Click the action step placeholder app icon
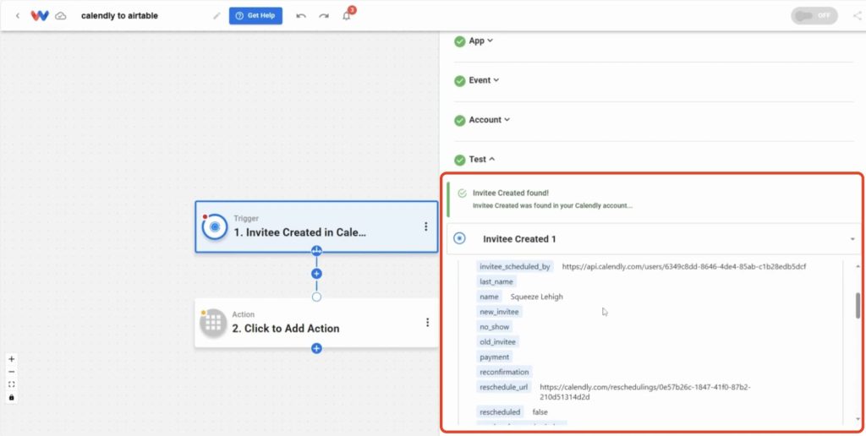Image resolution: width=866 pixels, height=436 pixels. [x=214, y=323]
